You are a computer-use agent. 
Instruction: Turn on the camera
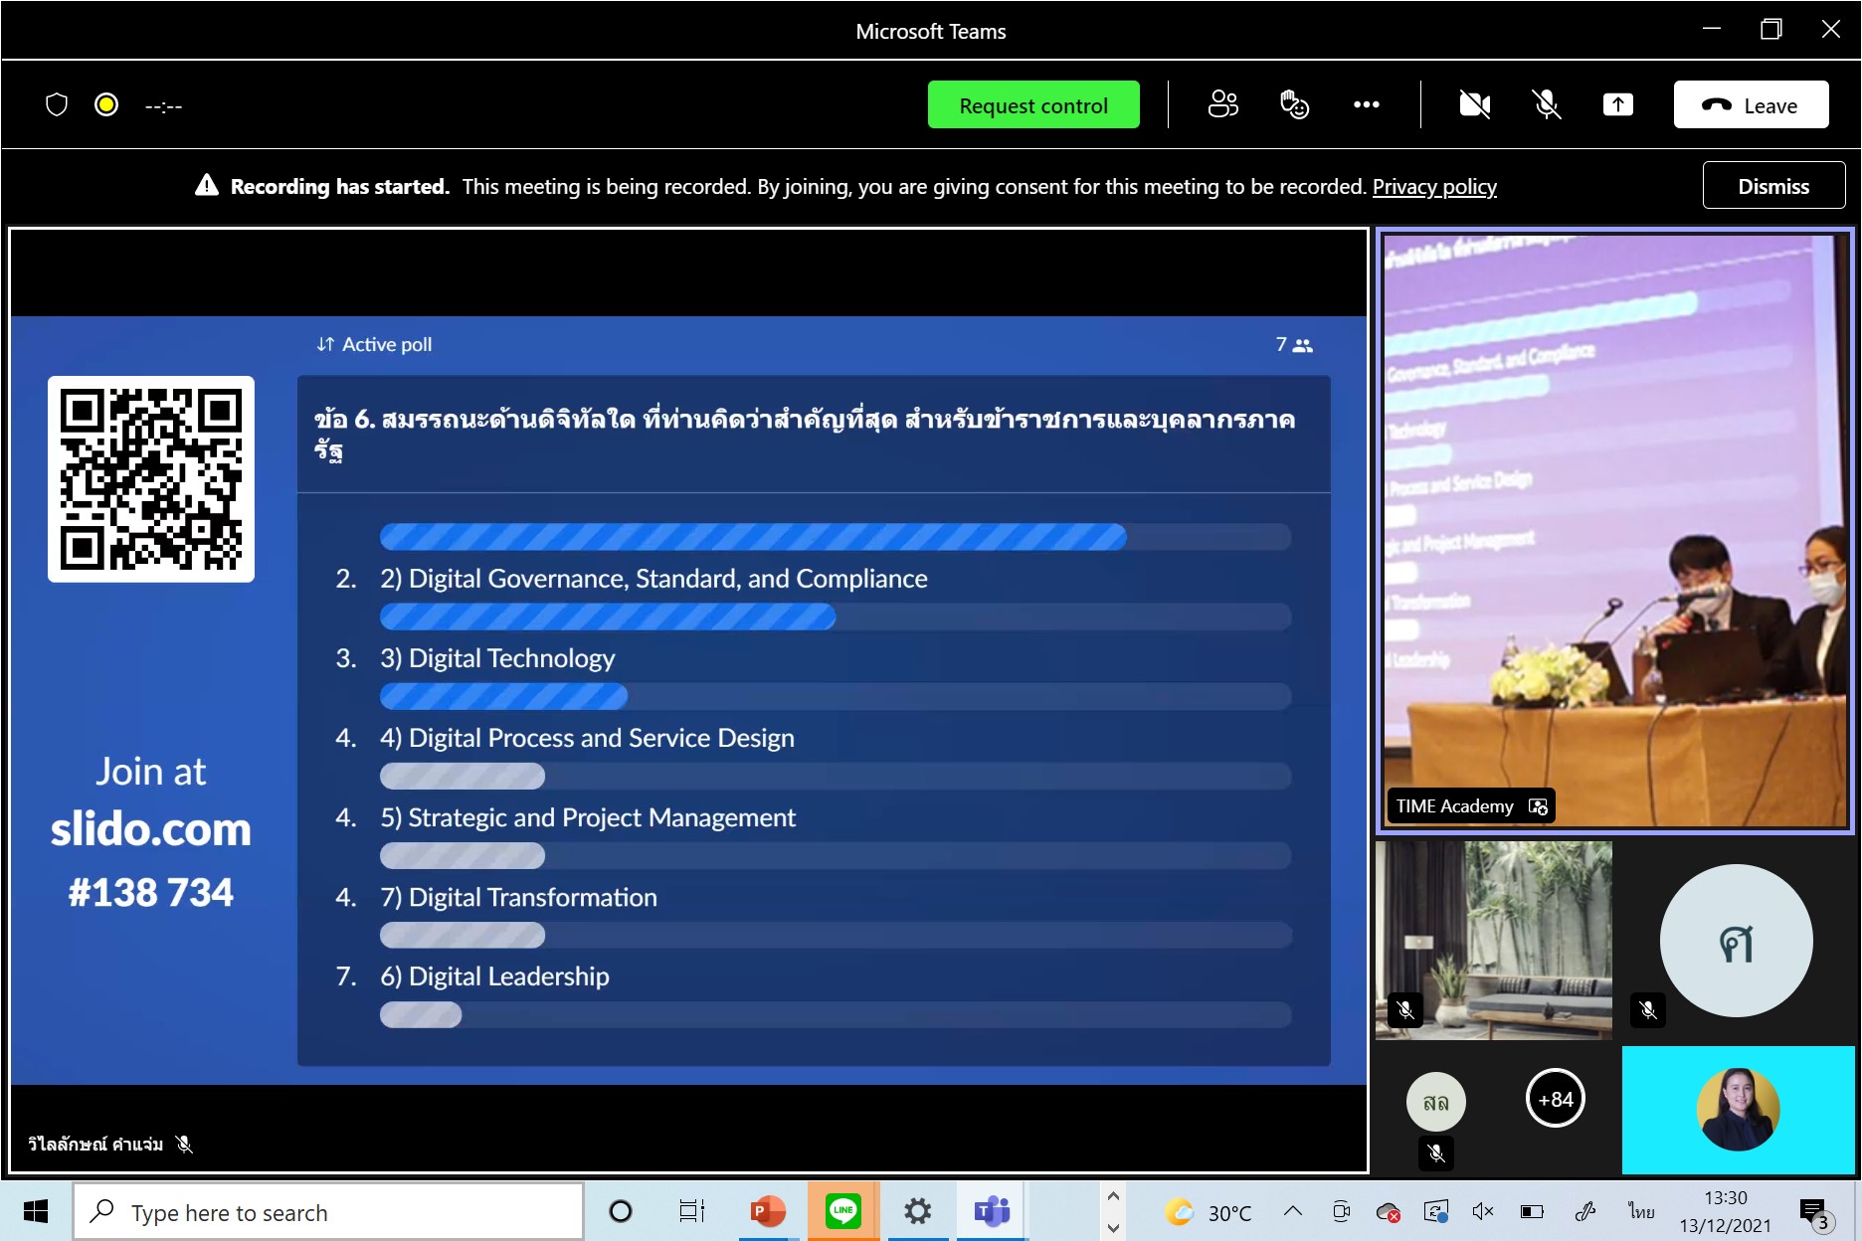tap(1474, 104)
